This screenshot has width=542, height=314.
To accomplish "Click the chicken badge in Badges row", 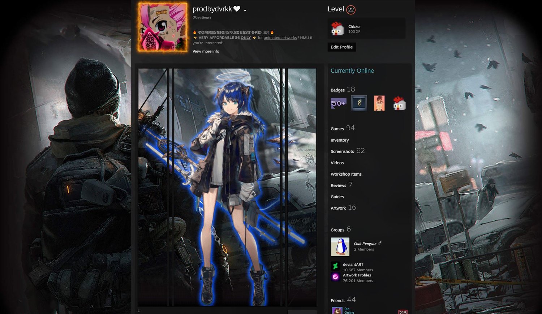I will point(399,103).
